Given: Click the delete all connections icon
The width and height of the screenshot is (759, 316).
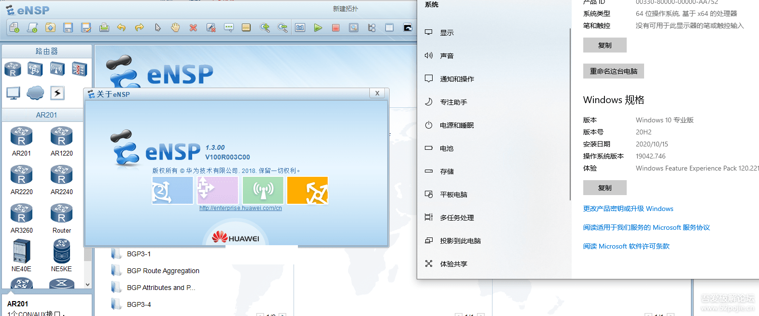Looking at the screenshot, I should click(211, 27).
